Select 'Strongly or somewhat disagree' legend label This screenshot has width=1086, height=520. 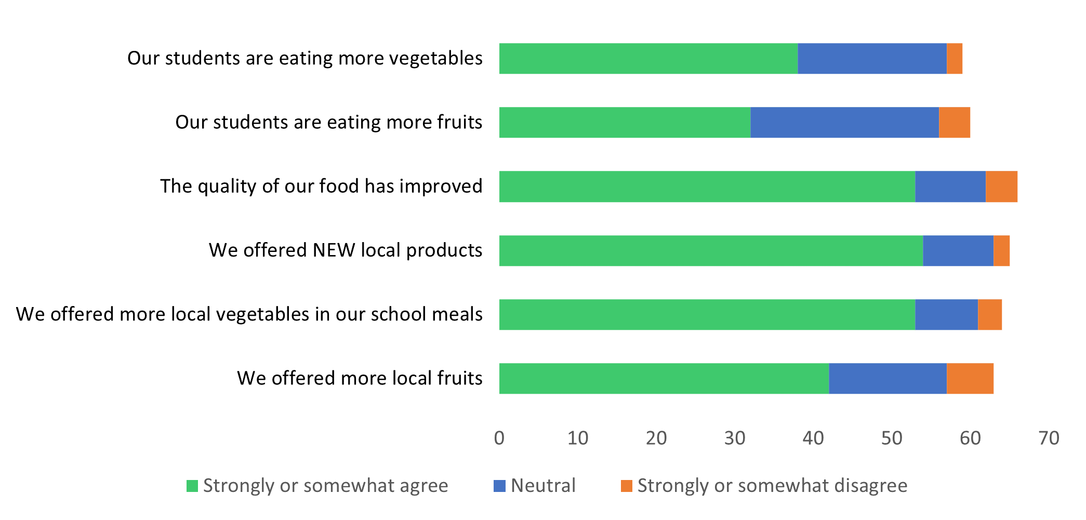[x=773, y=486]
